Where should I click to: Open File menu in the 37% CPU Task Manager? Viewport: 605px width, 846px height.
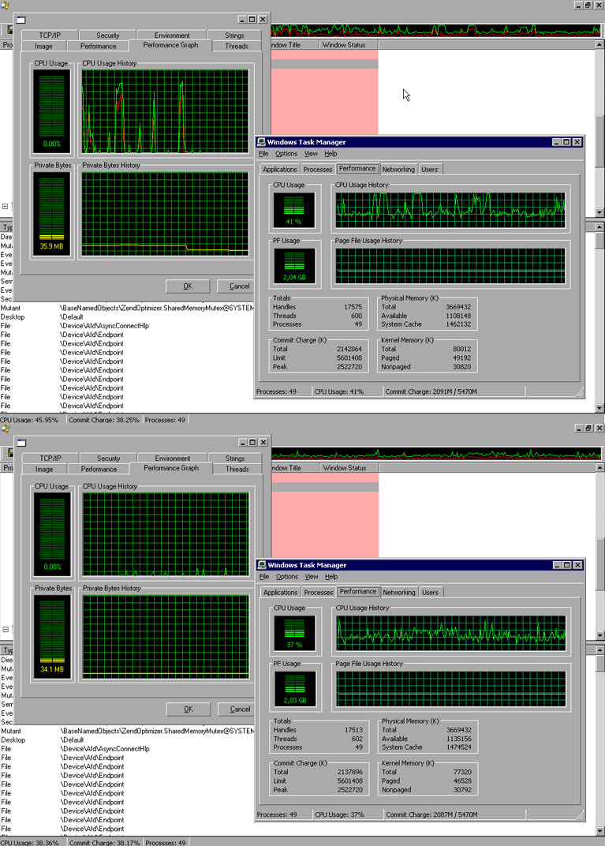pyautogui.click(x=264, y=577)
